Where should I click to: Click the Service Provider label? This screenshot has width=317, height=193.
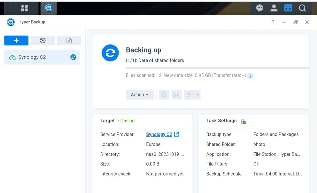coord(117,135)
